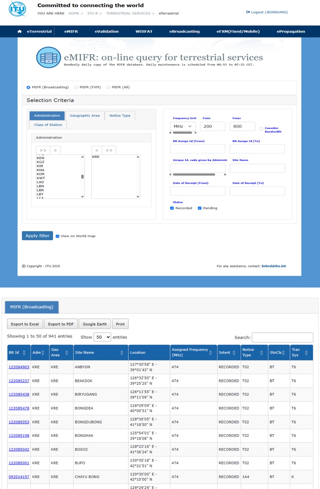This screenshot has height=489, width=320.
Task: Click the Export to Excel button
Action: pyautogui.click(x=25, y=324)
